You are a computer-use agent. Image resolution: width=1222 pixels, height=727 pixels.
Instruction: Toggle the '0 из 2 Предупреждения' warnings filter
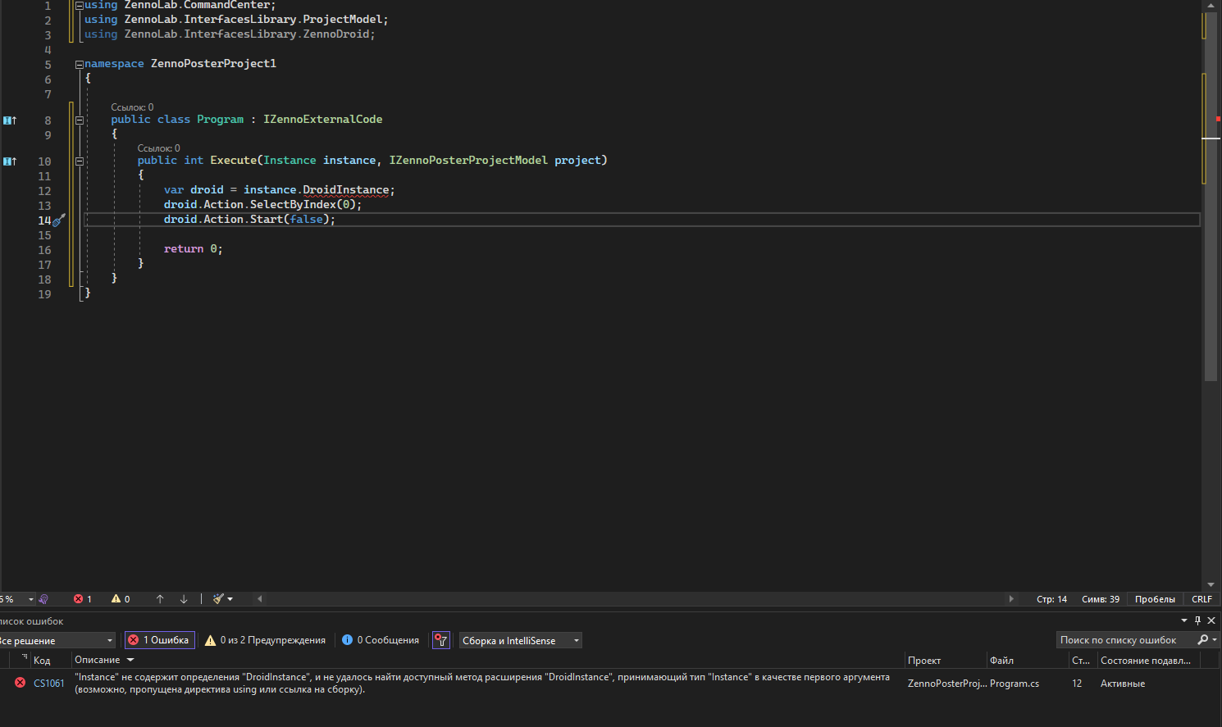pos(265,640)
